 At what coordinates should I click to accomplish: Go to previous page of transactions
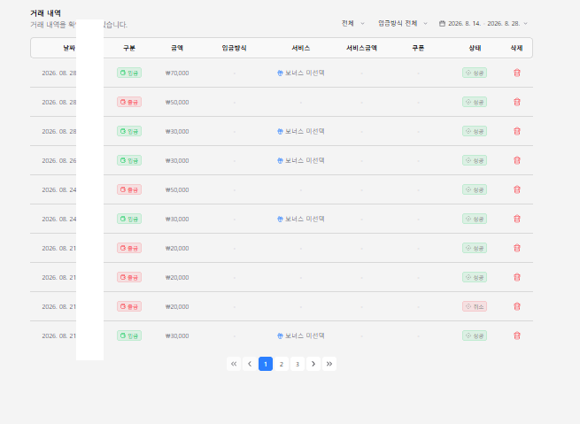coord(250,364)
